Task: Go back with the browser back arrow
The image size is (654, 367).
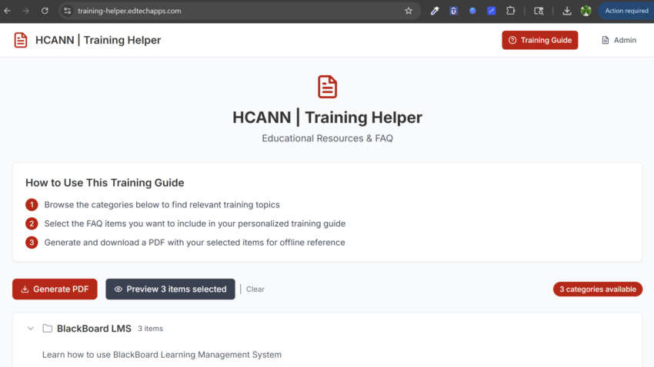Action: click(7, 11)
